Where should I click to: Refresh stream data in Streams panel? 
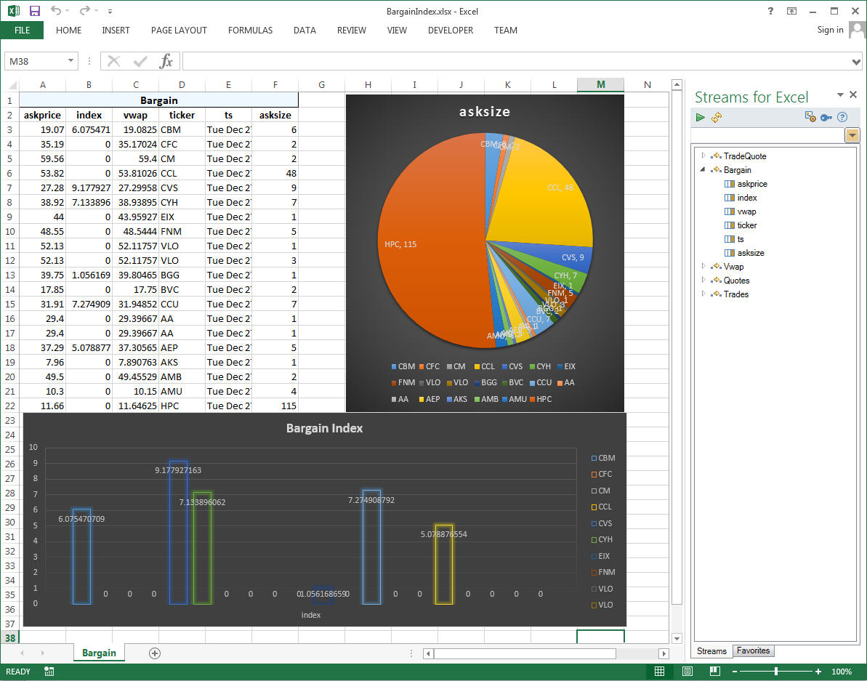click(717, 116)
